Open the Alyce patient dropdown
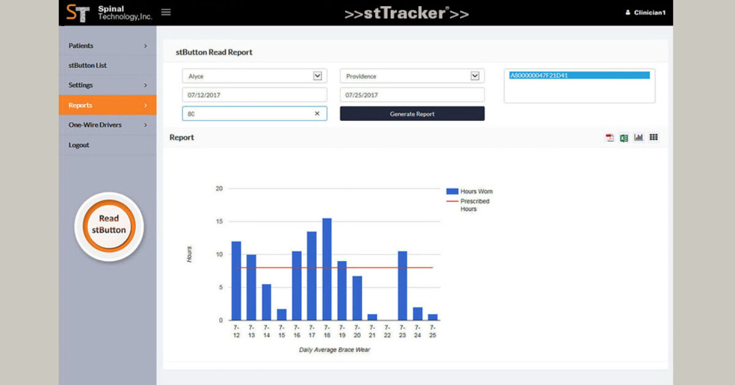Viewport: 735px width, 385px height. (x=318, y=75)
